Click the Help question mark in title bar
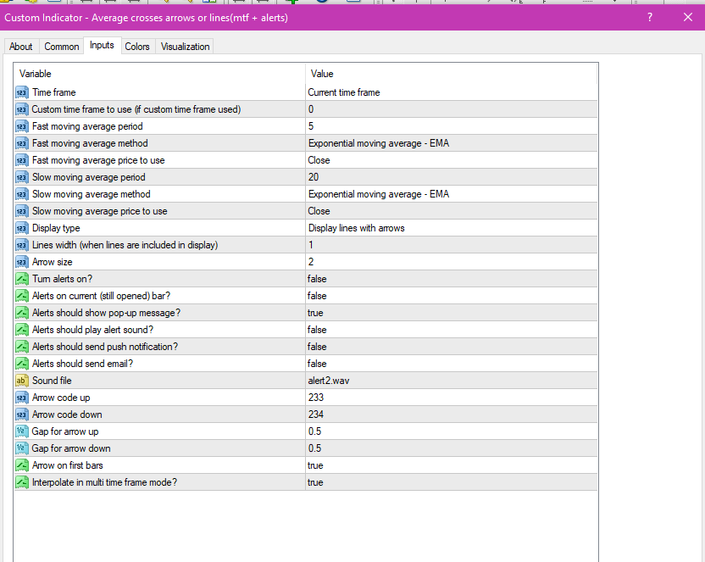Viewport: 705px width, 562px height. point(650,17)
